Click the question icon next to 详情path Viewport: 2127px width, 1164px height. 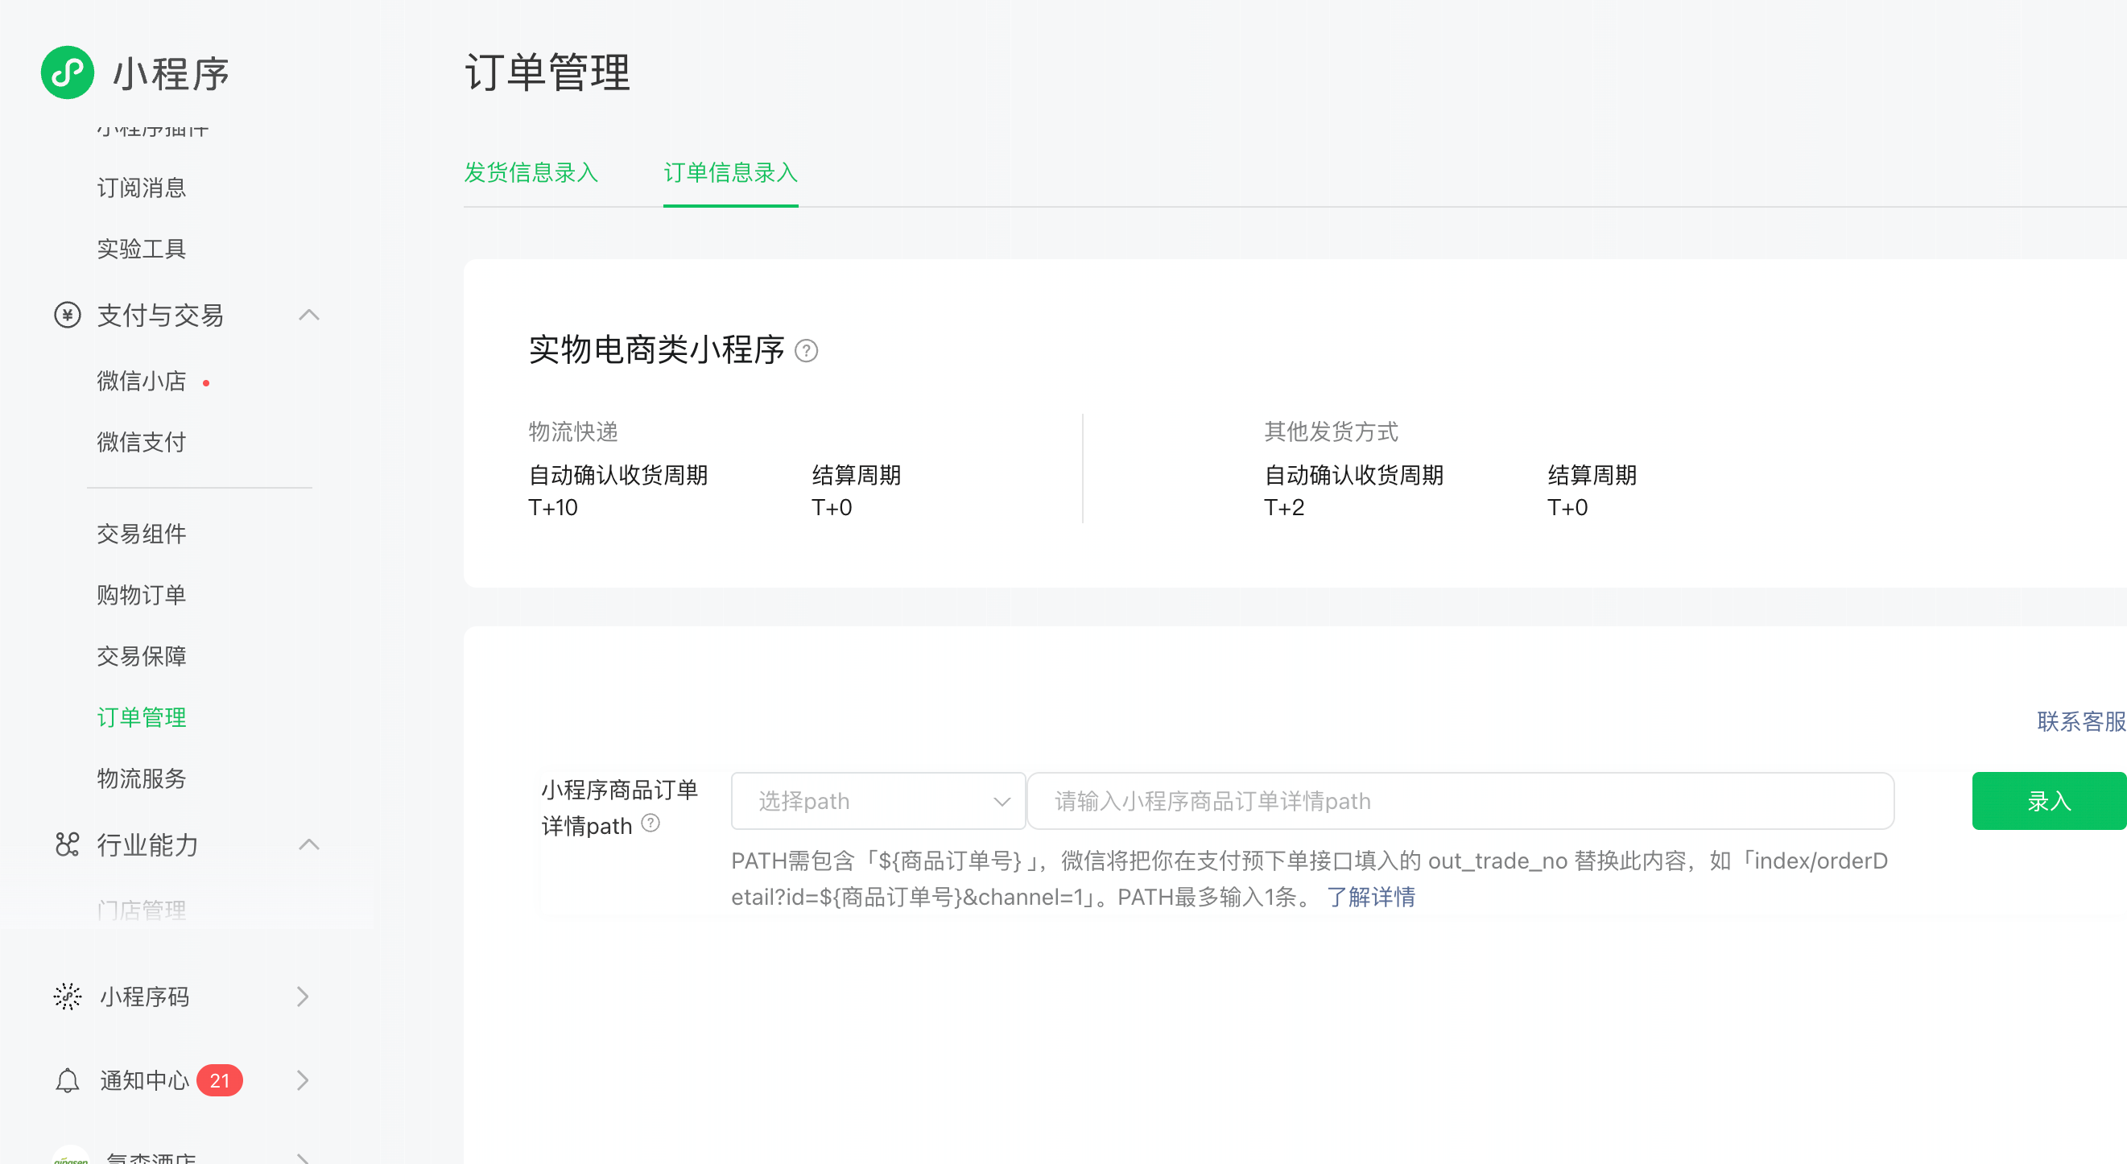coord(650,823)
